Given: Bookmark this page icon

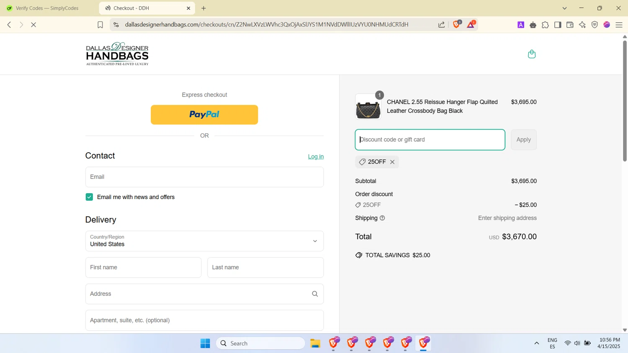Looking at the screenshot, I should (100, 25).
